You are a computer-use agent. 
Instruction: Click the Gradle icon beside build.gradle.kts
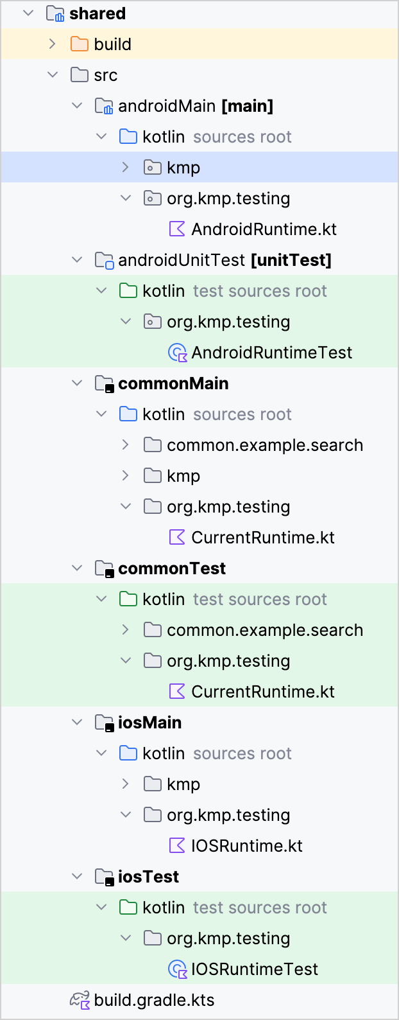79,1000
